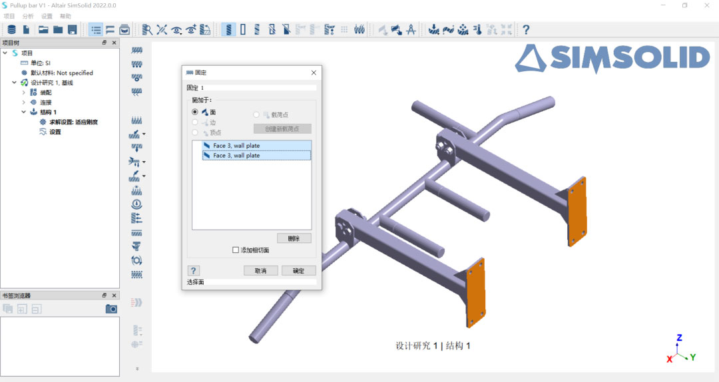
Task: Open the 设置 menu in menu bar
Action: [x=47, y=16]
